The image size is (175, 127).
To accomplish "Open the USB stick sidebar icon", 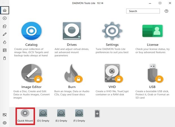I will (x=5, y=58).
